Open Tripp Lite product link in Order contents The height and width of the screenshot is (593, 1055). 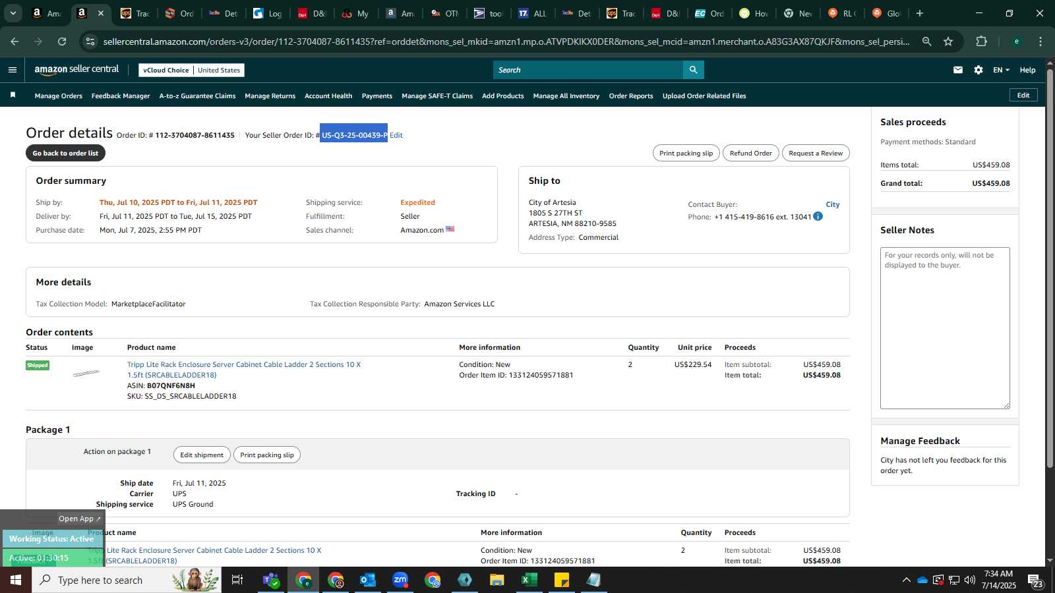pyautogui.click(x=244, y=370)
